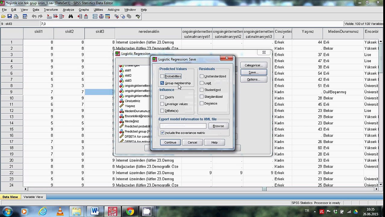
Task: Click the Split file toolbar icon
Action: click(95, 17)
